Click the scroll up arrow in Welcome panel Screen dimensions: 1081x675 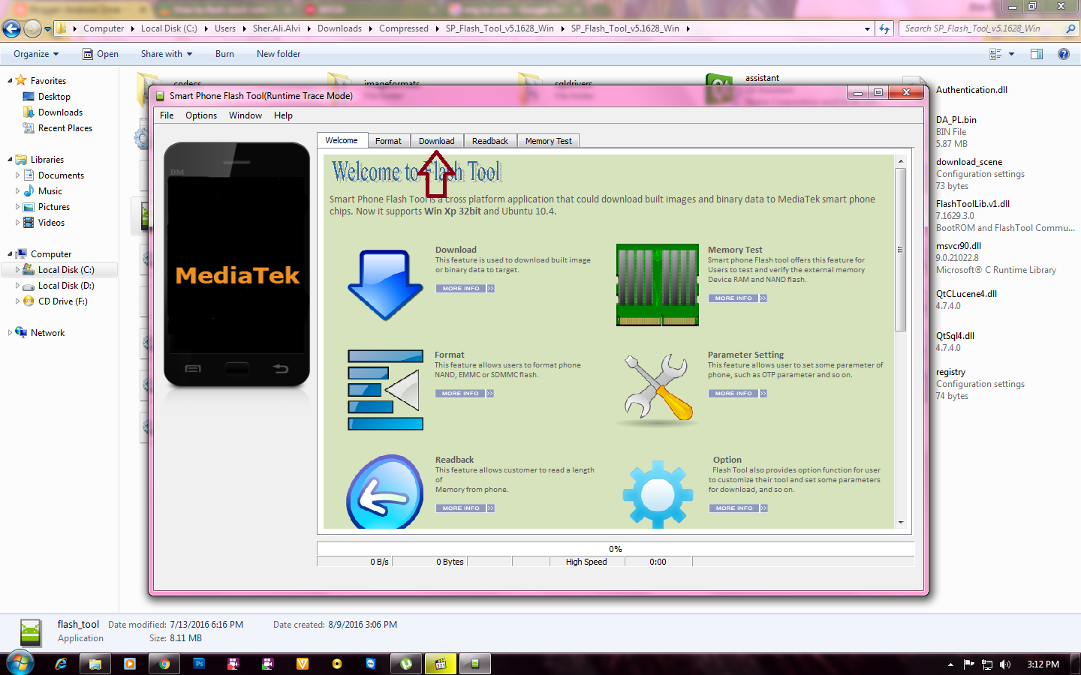coord(901,161)
